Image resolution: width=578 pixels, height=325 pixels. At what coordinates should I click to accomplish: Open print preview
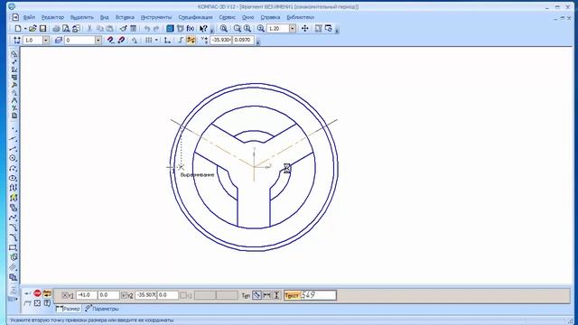pyautogui.click(x=66, y=28)
